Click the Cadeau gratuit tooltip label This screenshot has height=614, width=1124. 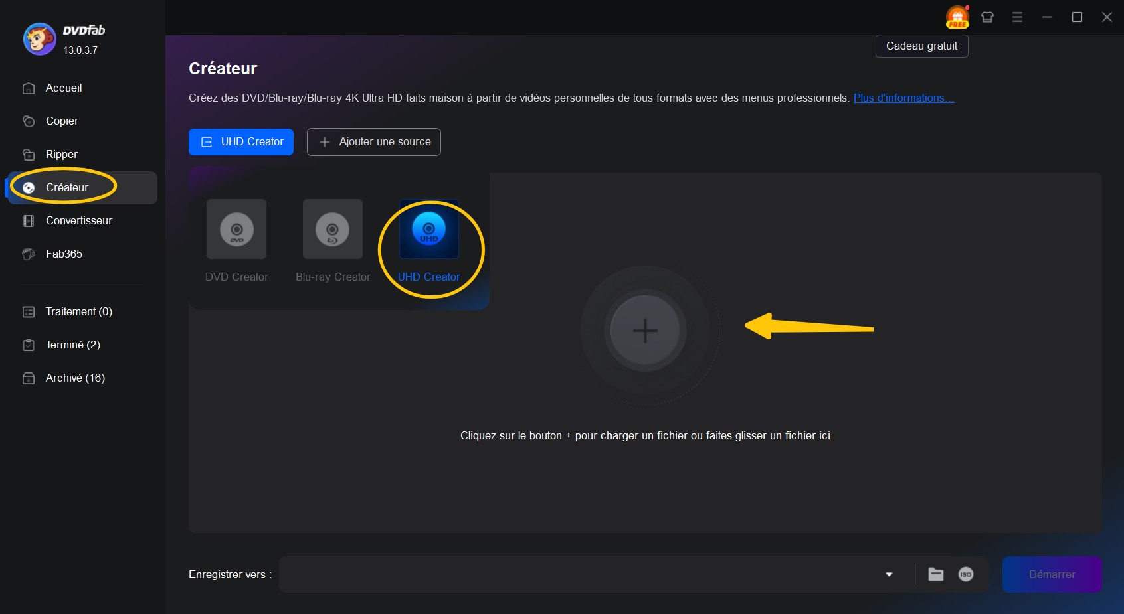click(x=921, y=46)
